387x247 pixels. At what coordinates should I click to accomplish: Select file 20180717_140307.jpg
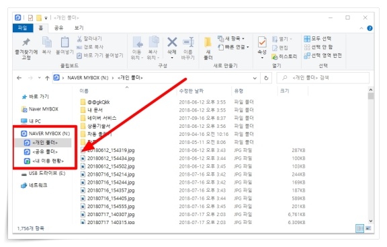(107, 215)
